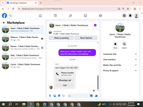Open the Friends icon in top navigation
This screenshot has width=143, height=107.
coord(70,16)
